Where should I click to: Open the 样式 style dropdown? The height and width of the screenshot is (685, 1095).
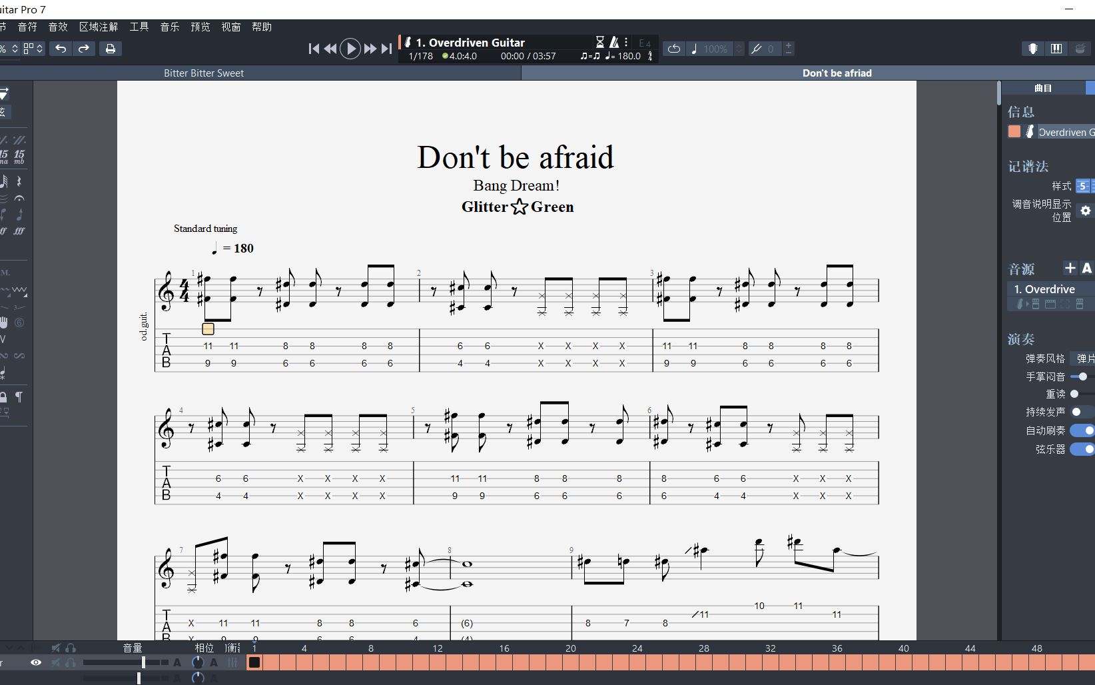tap(1084, 186)
